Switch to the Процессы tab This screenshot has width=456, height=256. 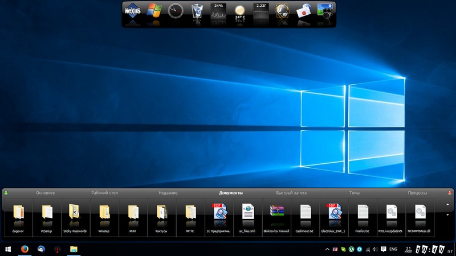417,193
